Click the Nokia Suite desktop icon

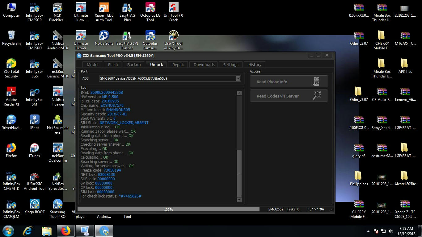[x=104, y=38]
